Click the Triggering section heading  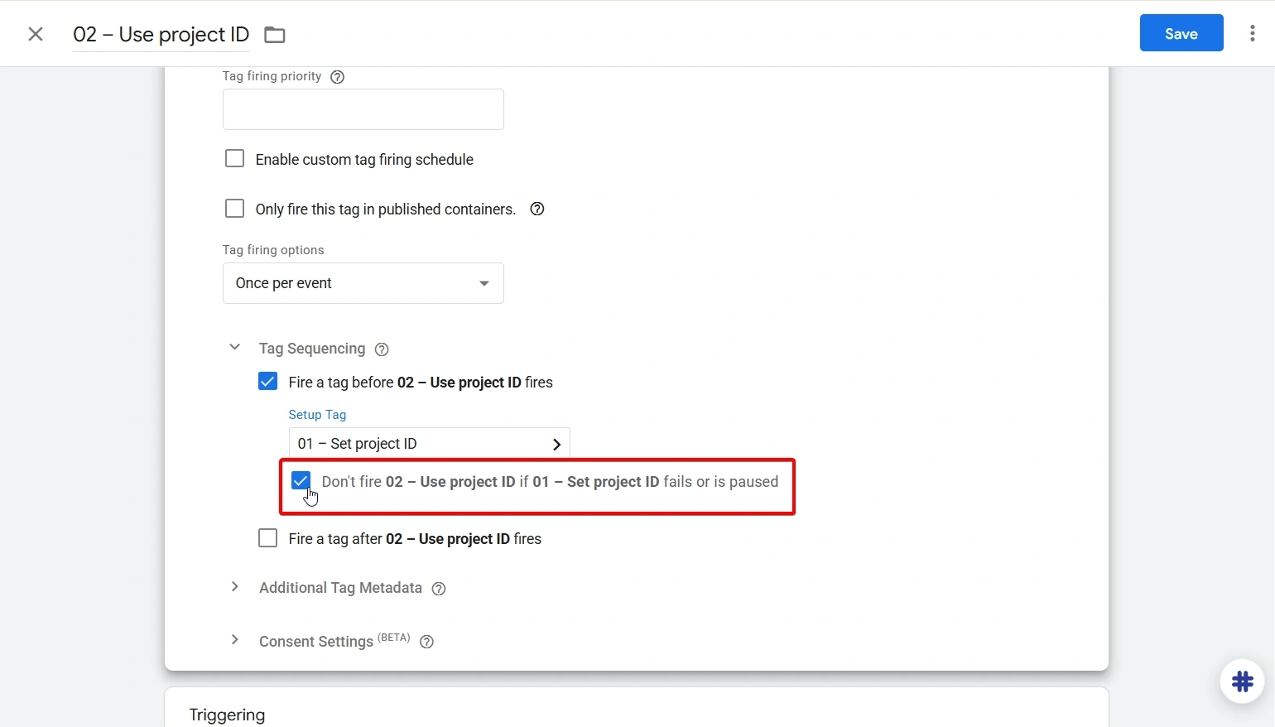coord(228,715)
